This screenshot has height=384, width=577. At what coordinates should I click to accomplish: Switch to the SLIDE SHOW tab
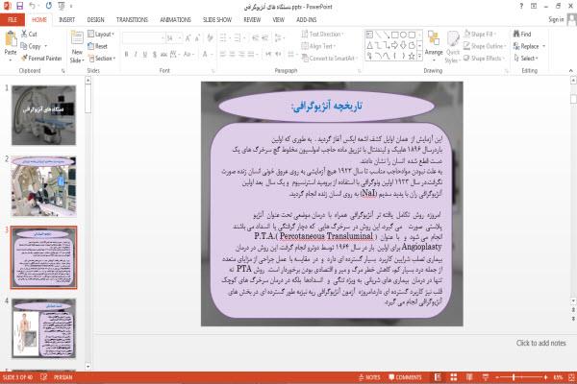tap(217, 19)
